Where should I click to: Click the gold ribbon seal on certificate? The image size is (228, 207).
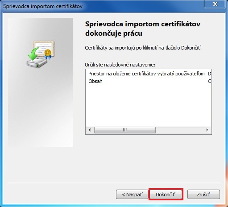coord(48,54)
